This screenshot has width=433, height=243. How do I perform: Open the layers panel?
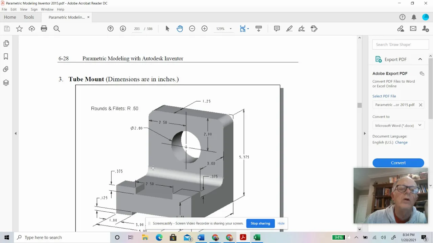[x=6, y=83]
